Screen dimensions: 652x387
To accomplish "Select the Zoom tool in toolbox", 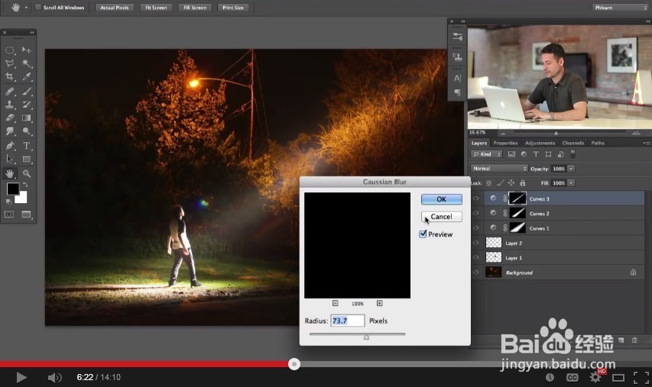I will click(27, 173).
